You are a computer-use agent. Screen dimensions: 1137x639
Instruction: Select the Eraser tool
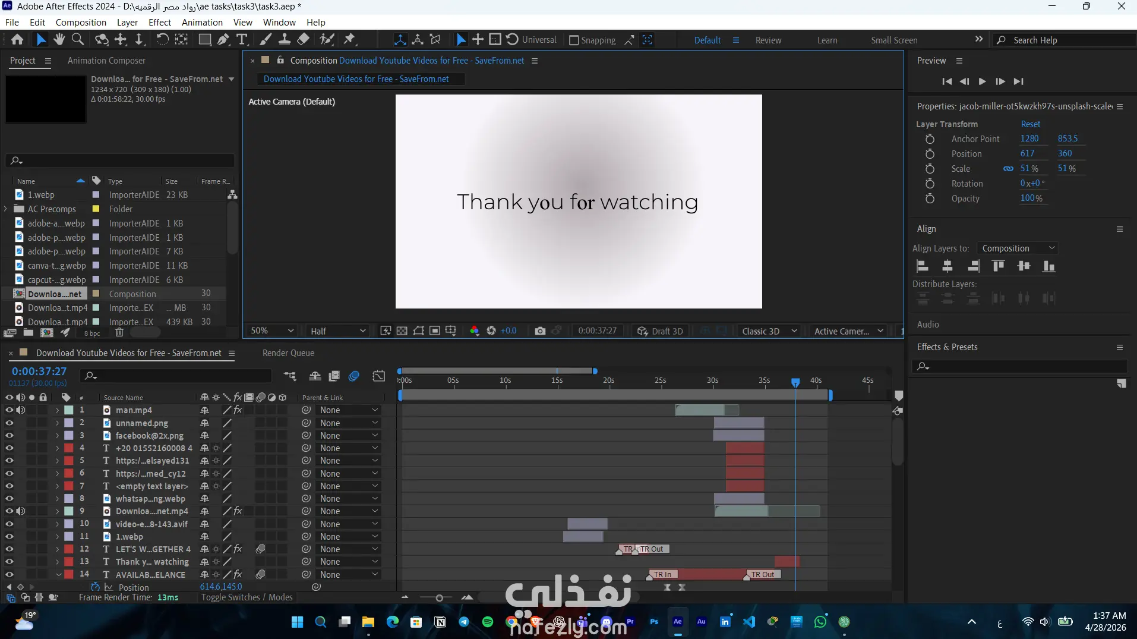304,40
